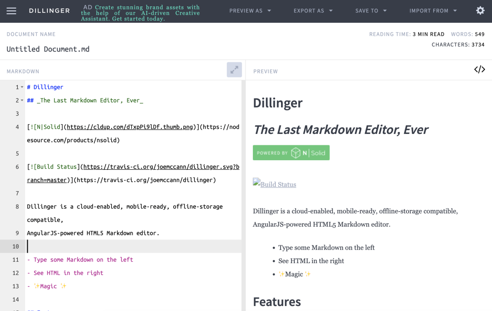Image resolution: width=492 pixels, height=311 pixels.
Task: Click 'See HTML in the right' preview bullet
Action: click(x=311, y=261)
